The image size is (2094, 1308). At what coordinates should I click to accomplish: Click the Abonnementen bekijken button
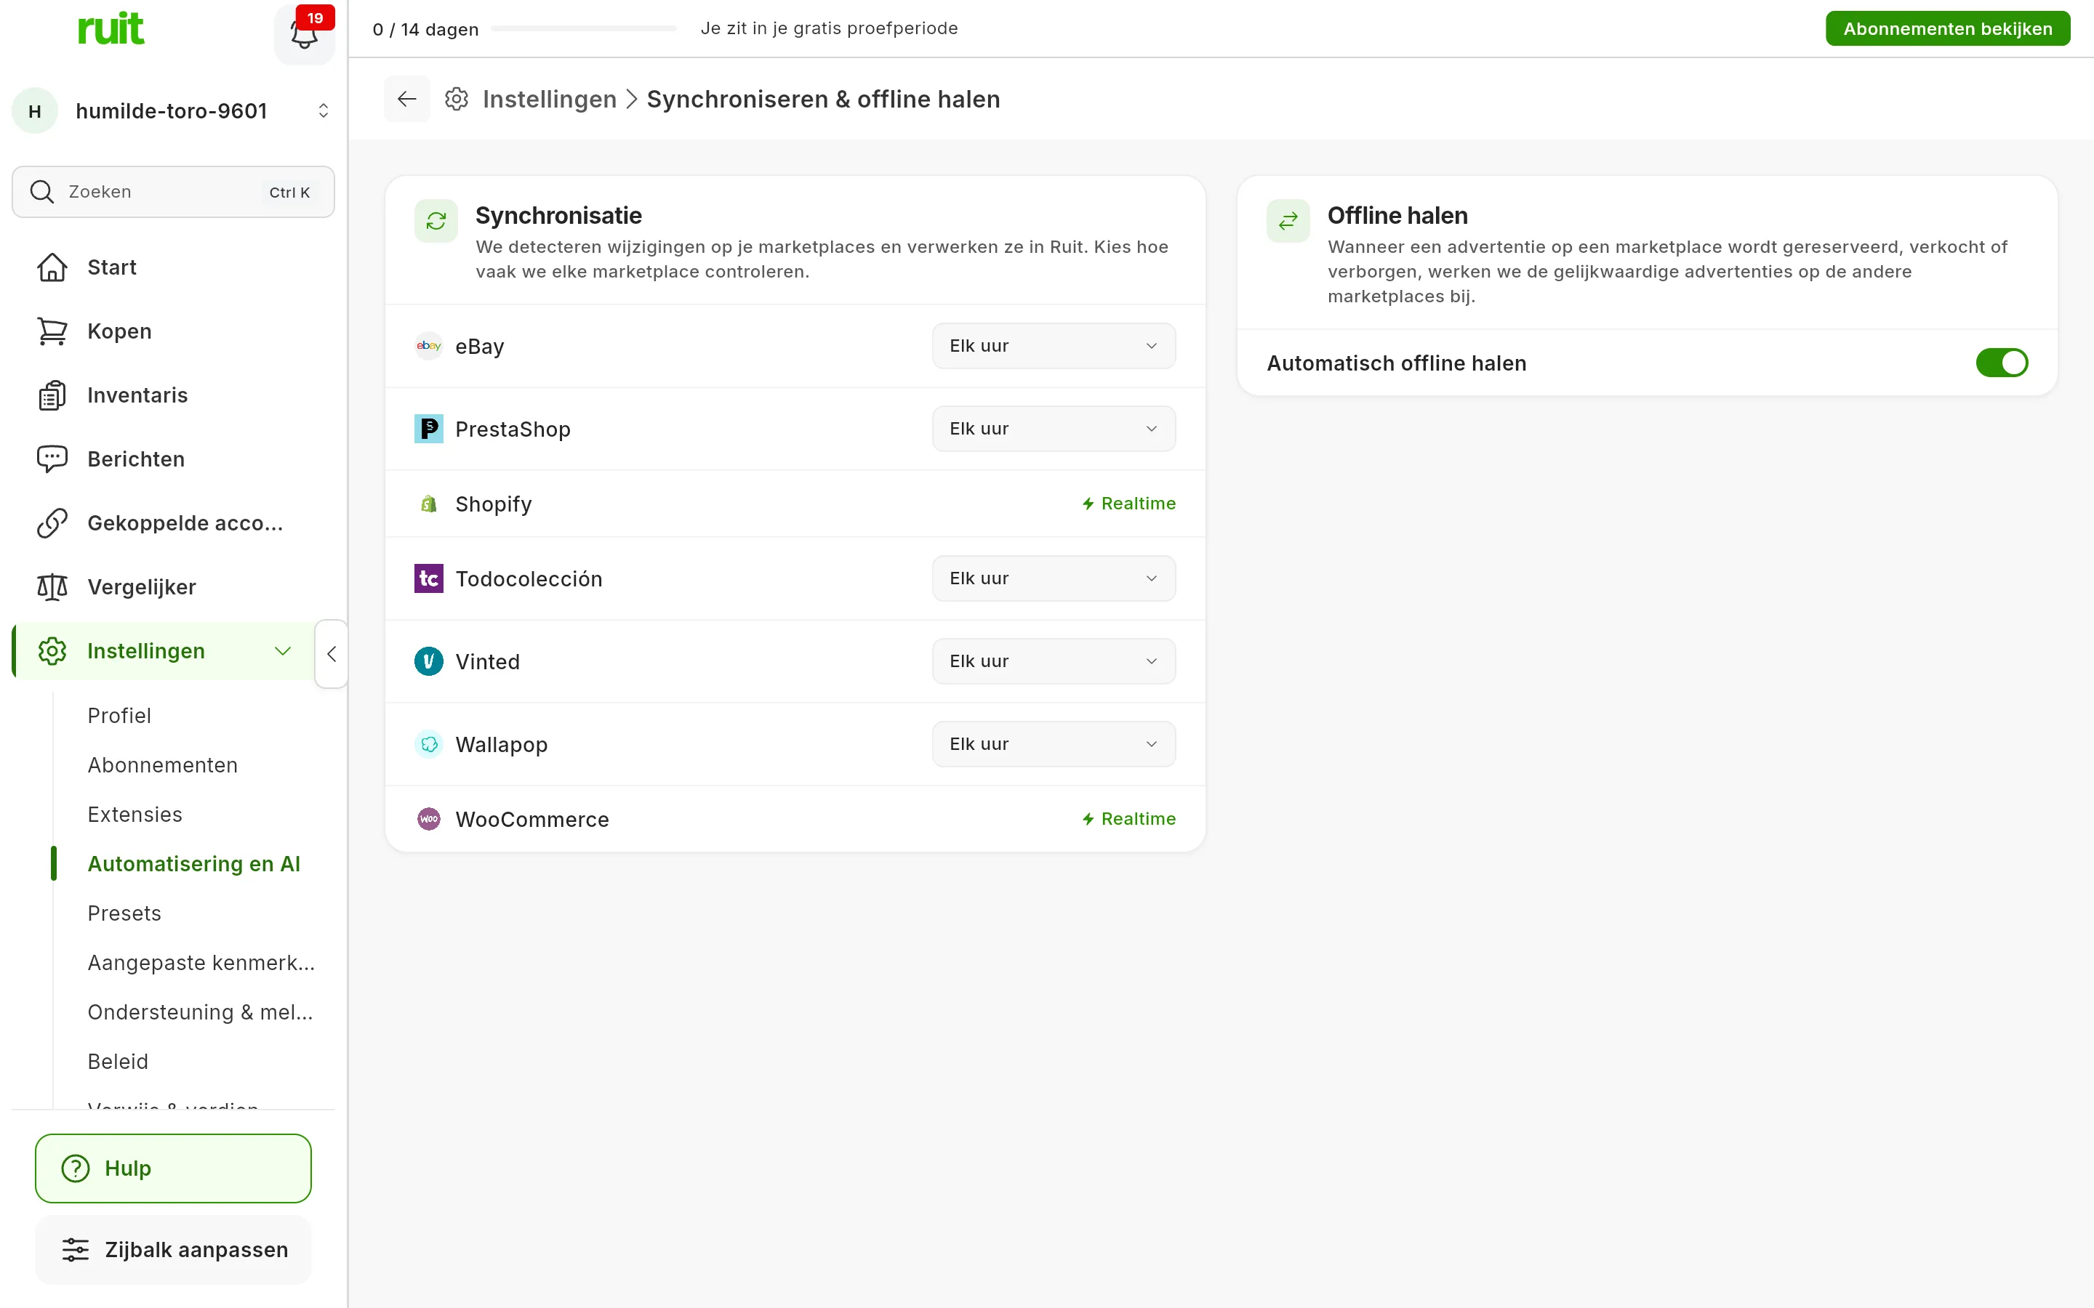(x=1947, y=28)
